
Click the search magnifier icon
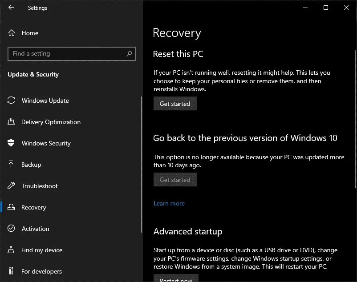(129, 54)
